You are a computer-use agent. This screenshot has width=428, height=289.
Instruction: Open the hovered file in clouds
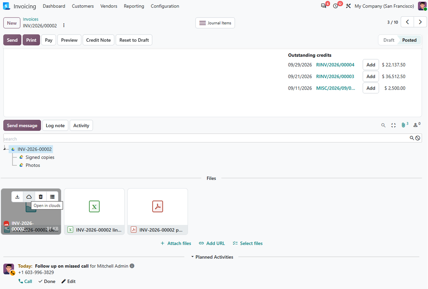tap(29, 197)
